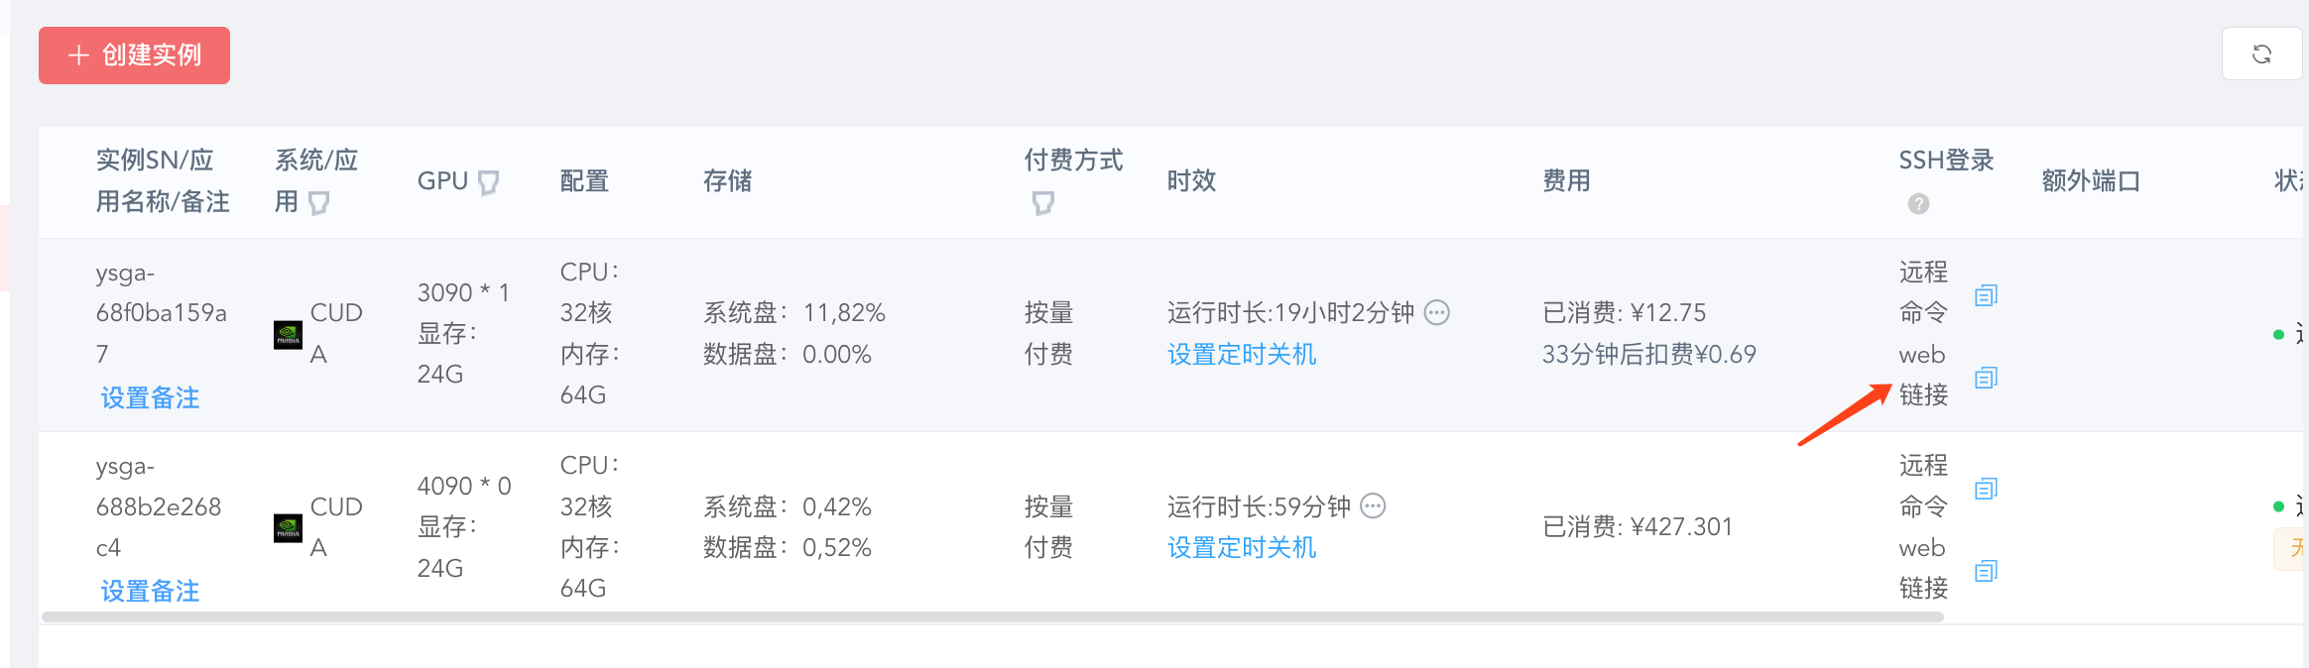2309x668 pixels.
Task: Copy the web链接 of the first instance
Action: tap(1987, 378)
